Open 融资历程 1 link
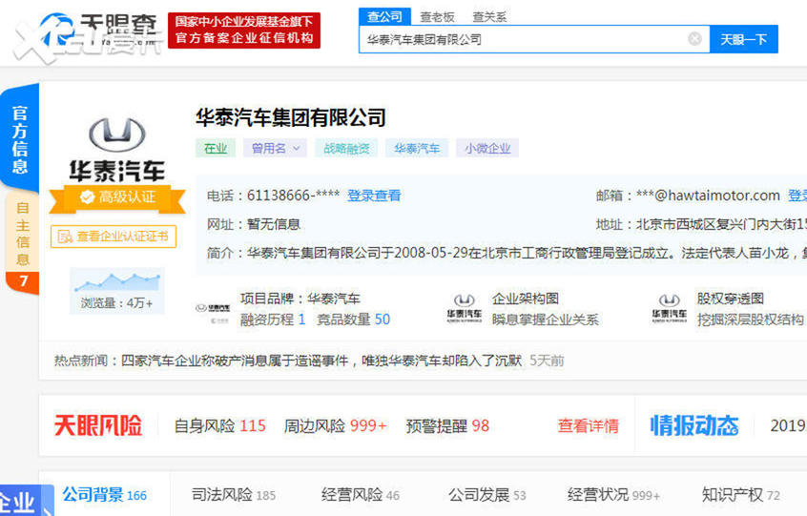 coord(273,320)
